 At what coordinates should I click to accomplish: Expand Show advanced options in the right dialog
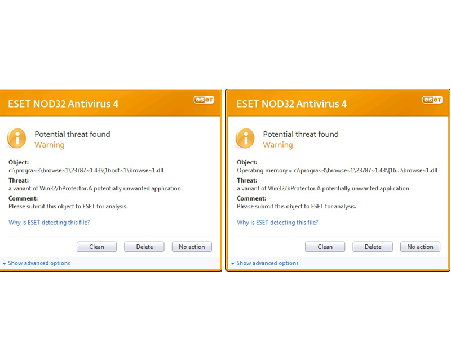[267, 263]
